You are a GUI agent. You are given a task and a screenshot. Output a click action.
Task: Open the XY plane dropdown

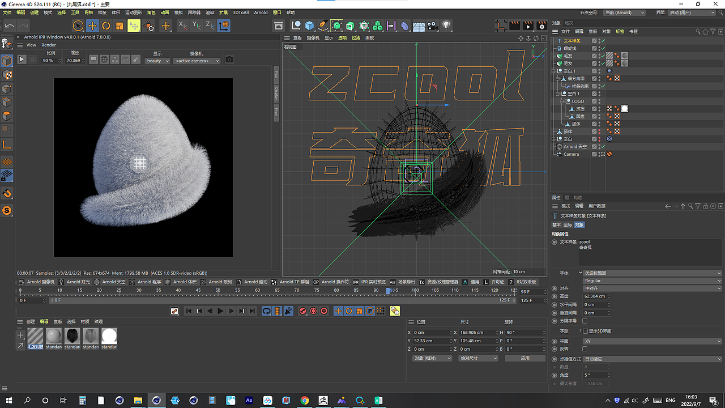652,341
